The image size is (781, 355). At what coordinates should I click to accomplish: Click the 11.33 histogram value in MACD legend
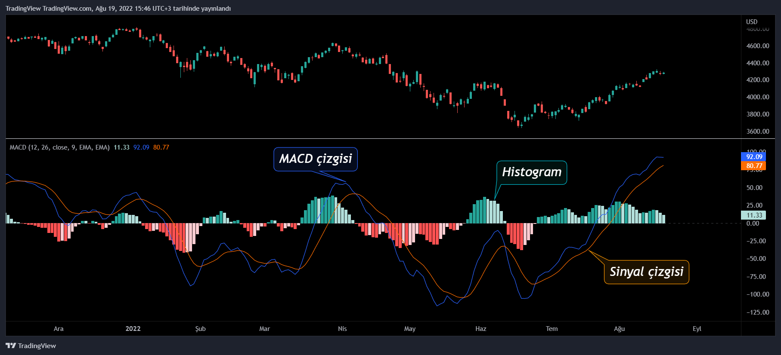click(121, 147)
